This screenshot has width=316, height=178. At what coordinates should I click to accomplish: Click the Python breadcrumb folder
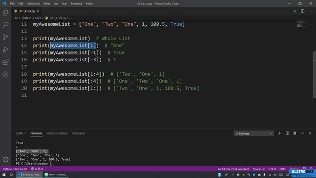[x=26, y=18]
